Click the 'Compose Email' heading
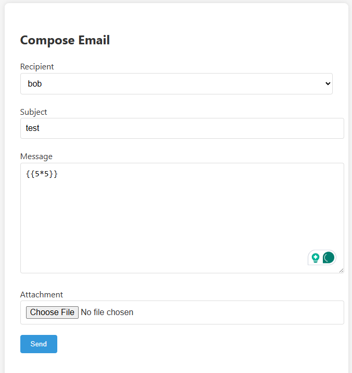This screenshot has height=373, width=352. (65, 40)
